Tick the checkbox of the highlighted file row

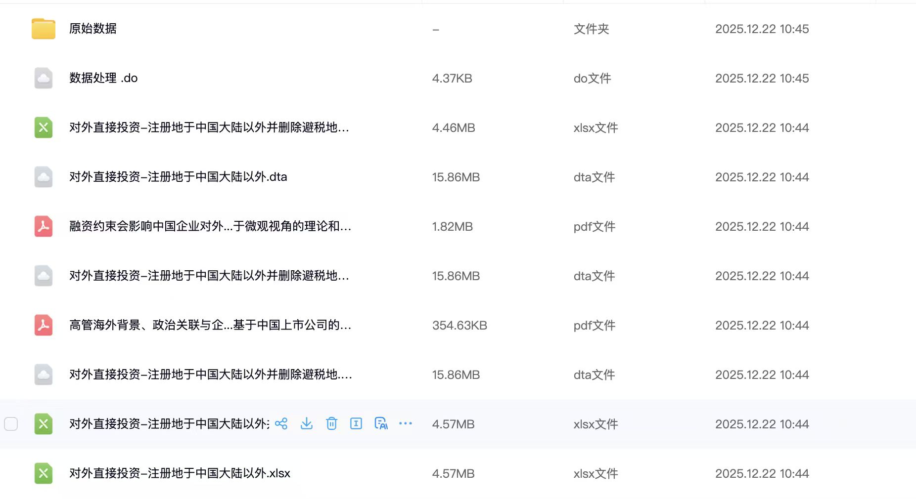coord(11,424)
